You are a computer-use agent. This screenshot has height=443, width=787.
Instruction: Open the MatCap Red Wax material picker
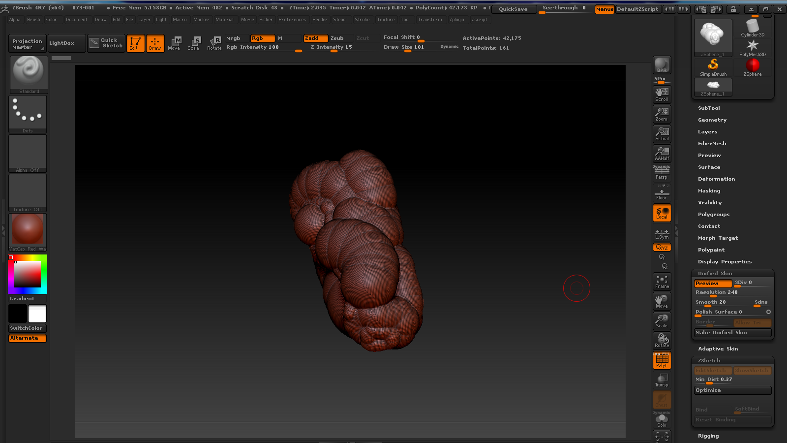28,232
